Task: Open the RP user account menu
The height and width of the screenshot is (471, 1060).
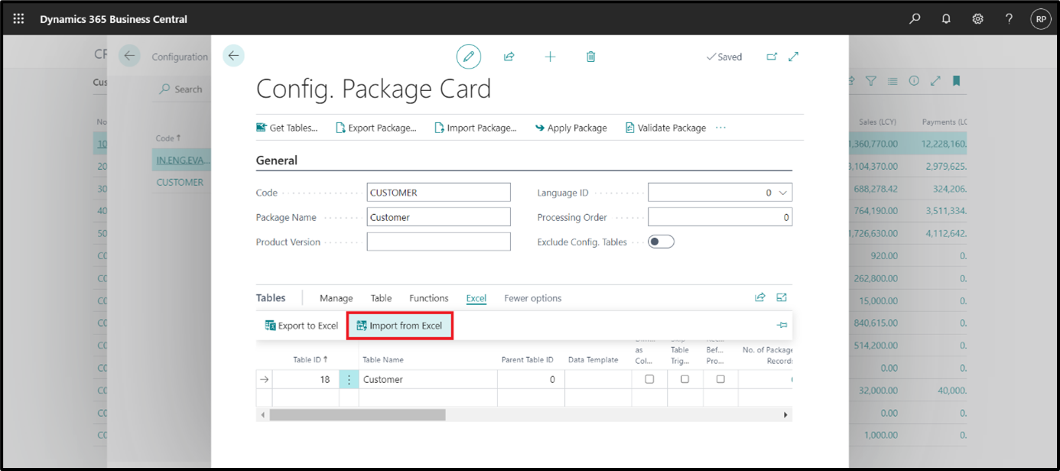Action: click(1040, 19)
